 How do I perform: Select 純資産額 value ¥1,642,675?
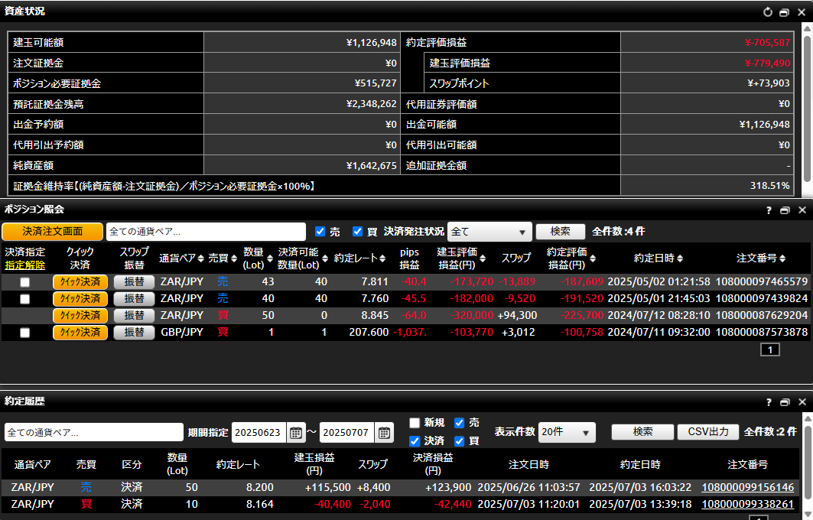click(x=371, y=165)
